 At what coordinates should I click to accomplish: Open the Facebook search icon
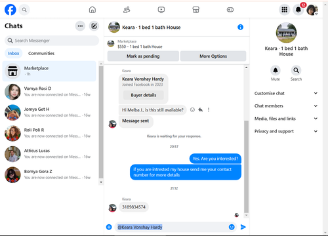24,10
